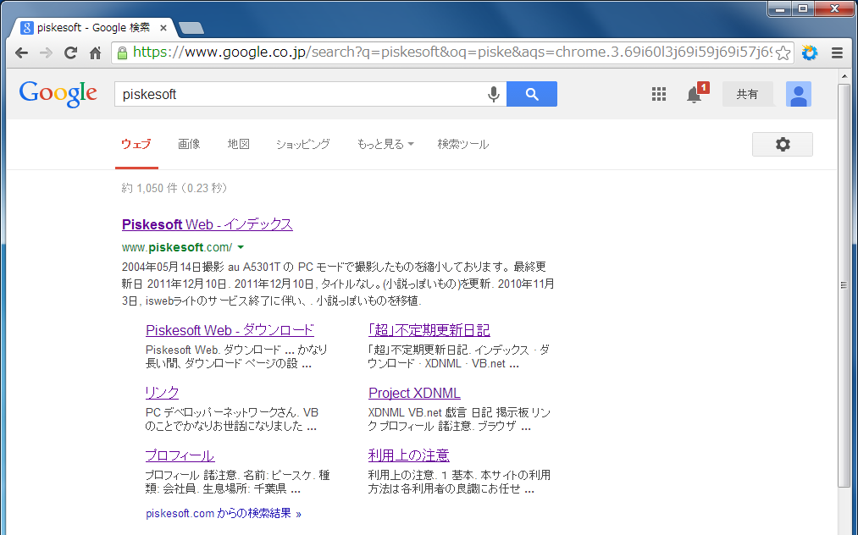
Task: Open the Google account avatar
Action: (799, 94)
